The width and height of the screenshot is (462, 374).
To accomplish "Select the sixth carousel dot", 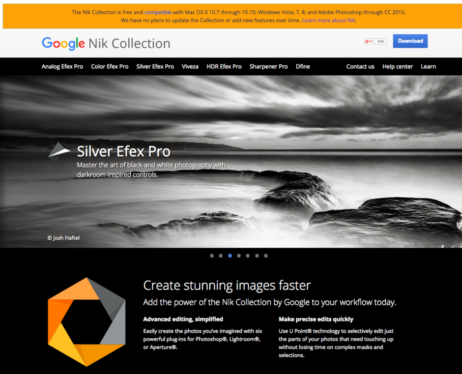I will point(257,256).
